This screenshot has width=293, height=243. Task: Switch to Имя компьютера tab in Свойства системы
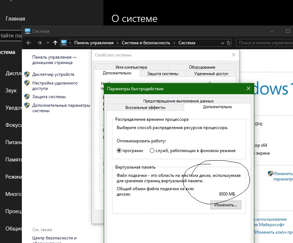(131, 67)
